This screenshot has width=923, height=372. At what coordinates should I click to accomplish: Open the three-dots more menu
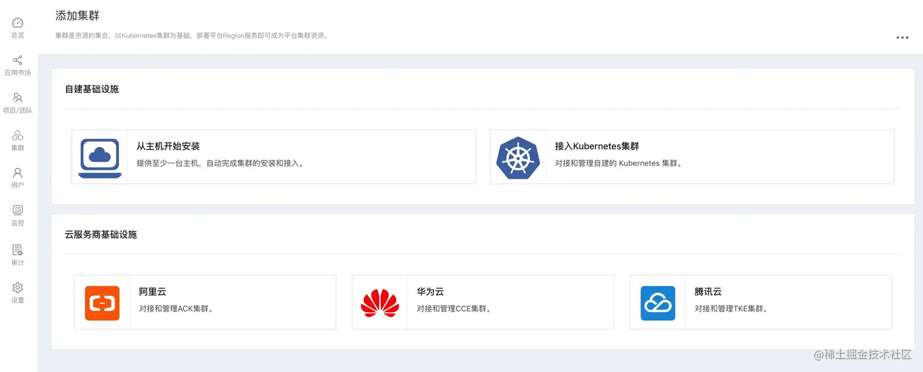click(x=902, y=38)
